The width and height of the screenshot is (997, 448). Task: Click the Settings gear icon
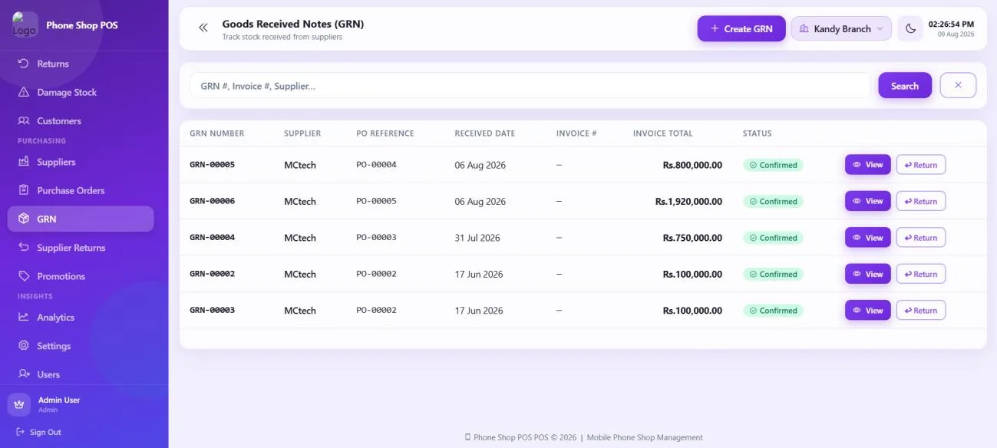click(24, 346)
